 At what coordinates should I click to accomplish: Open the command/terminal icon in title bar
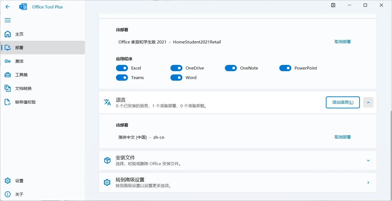pyautogui.click(x=333, y=5)
